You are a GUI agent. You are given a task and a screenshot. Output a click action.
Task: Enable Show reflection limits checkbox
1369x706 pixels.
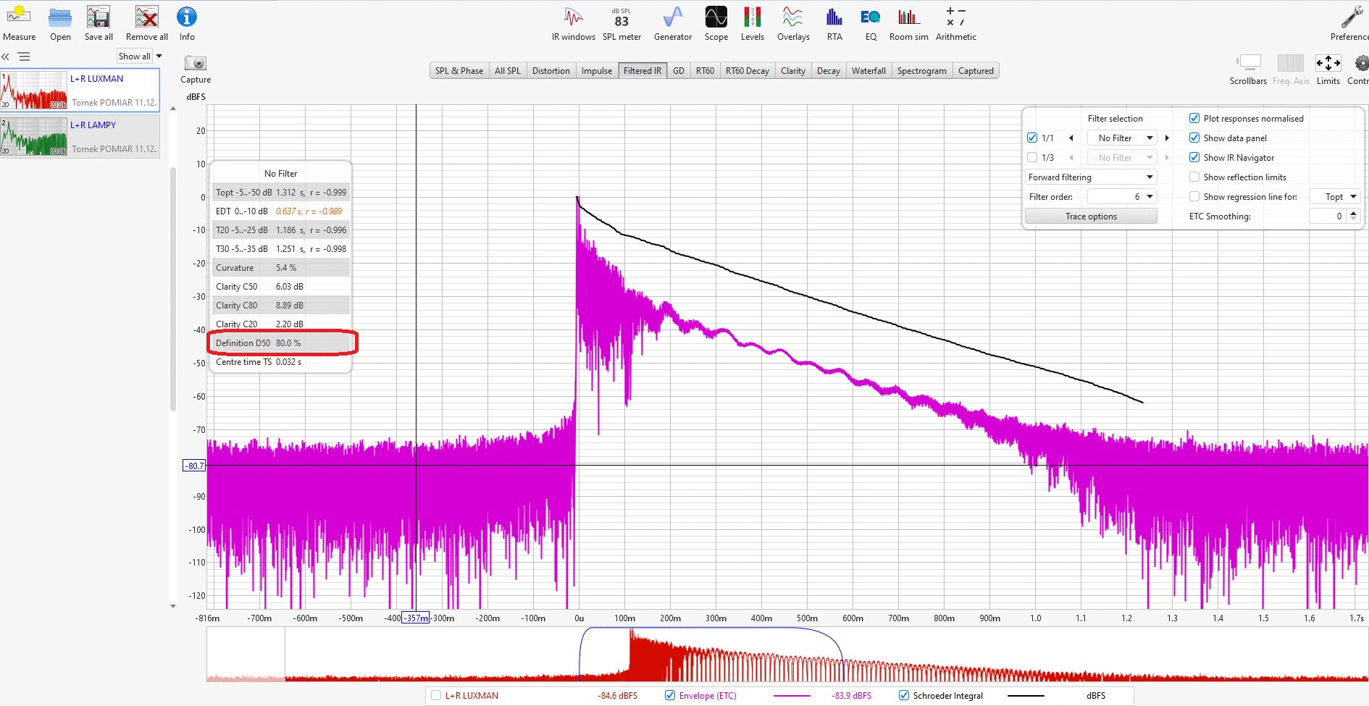coord(1194,177)
